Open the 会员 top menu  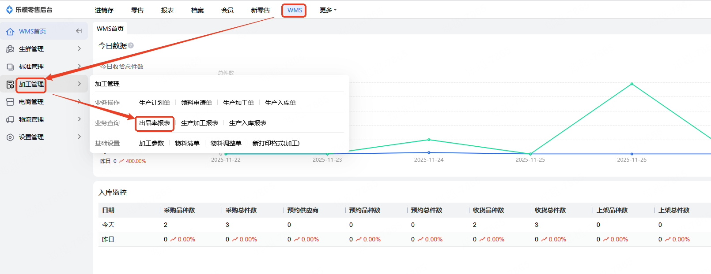(227, 10)
